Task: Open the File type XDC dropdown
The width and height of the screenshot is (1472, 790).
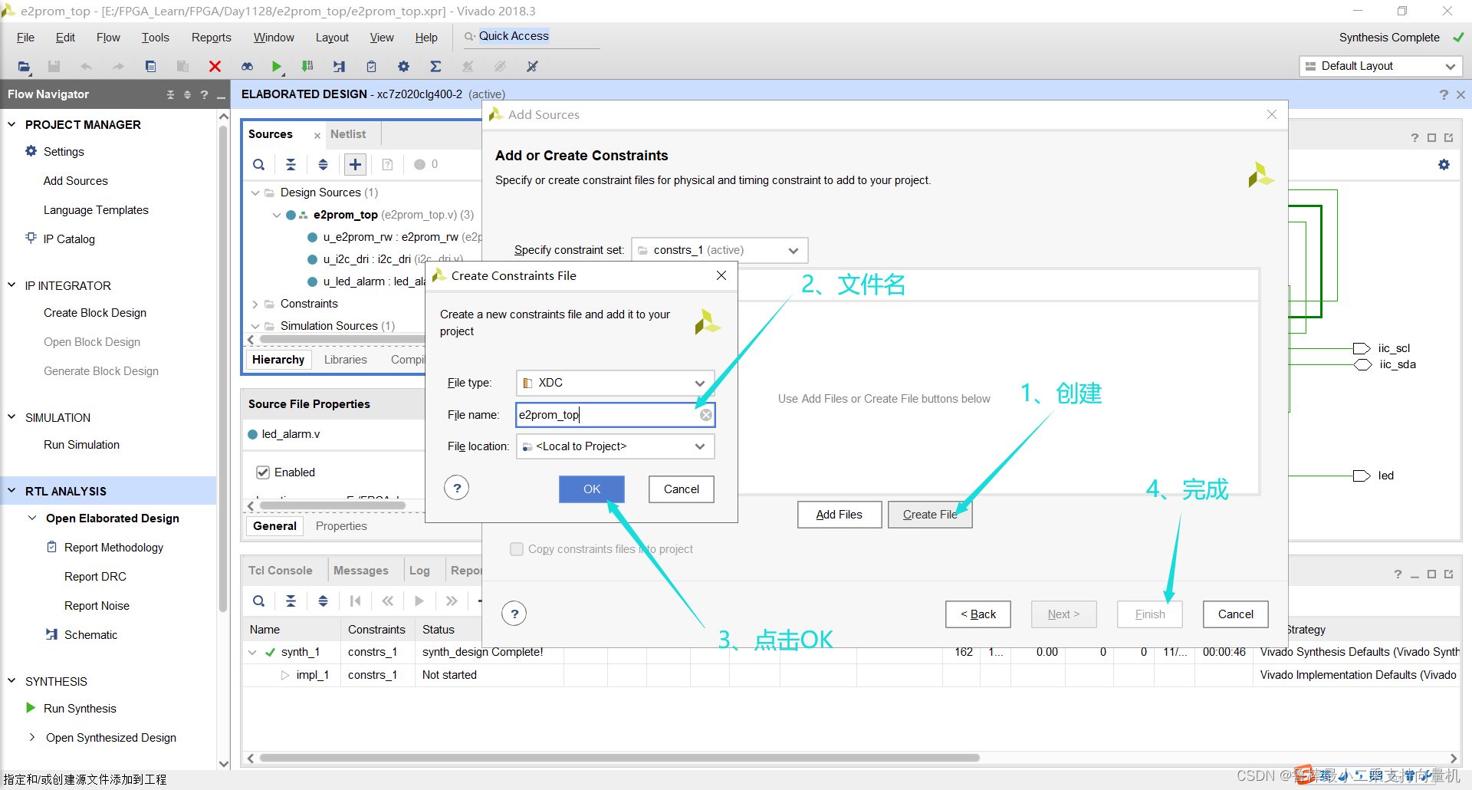Action: [x=615, y=383]
